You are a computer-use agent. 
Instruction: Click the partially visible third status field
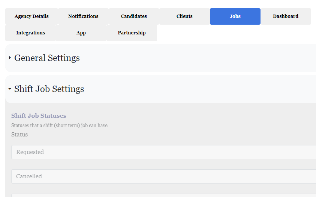click(x=163, y=196)
